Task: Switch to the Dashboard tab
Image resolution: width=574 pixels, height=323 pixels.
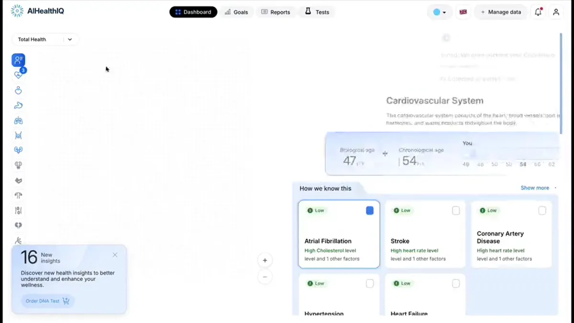Action: click(x=193, y=12)
